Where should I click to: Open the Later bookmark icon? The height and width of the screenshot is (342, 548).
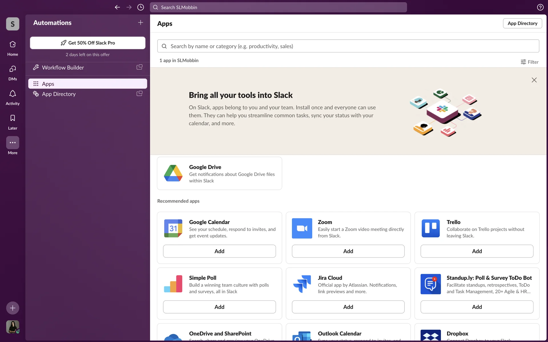pyautogui.click(x=13, y=118)
